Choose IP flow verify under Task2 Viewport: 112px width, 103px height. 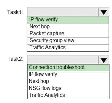[x=68, y=74]
